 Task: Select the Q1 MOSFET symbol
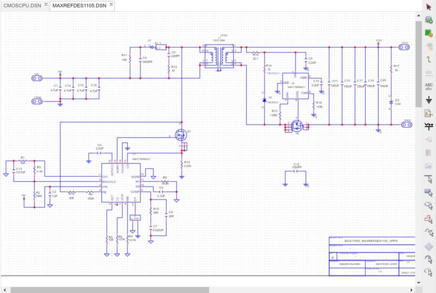tap(181, 135)
